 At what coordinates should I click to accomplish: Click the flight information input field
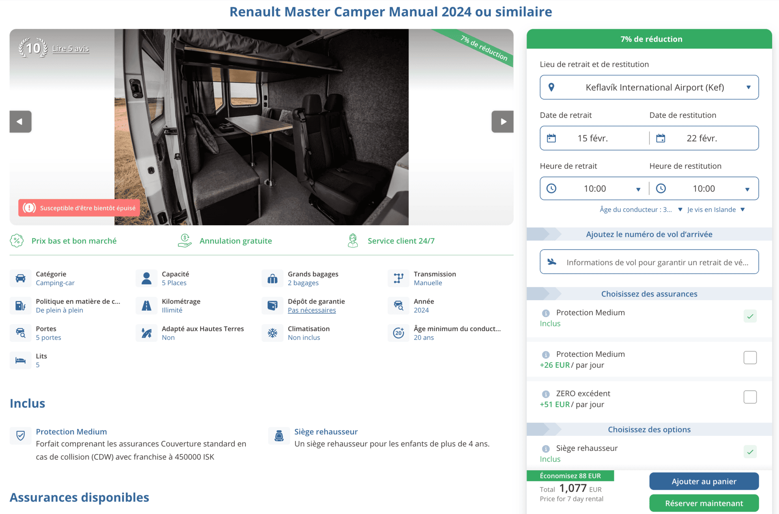tap(657, 262)
